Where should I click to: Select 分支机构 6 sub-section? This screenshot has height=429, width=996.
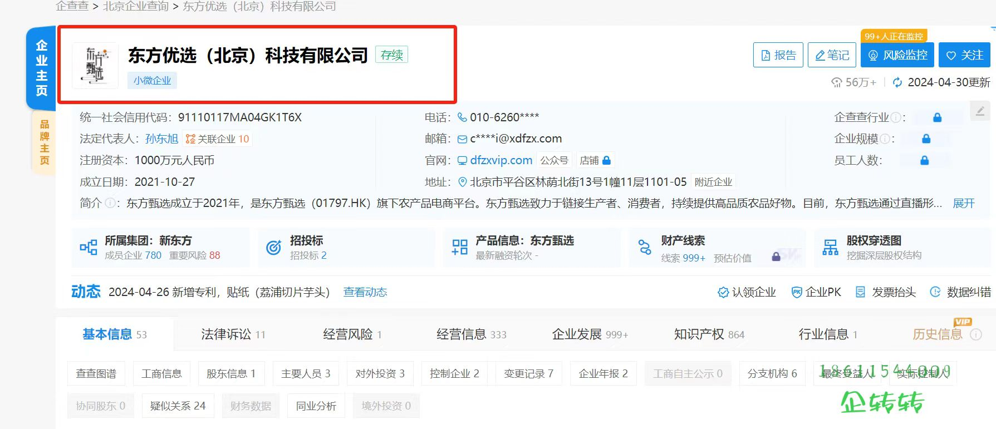point(772,373)
